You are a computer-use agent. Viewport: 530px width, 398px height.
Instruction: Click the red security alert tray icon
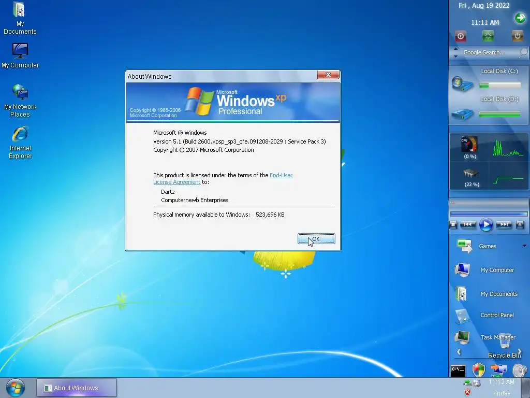coord(467,393)
